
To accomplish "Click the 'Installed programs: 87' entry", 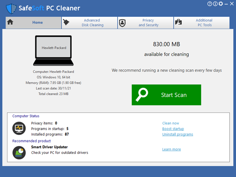I will click(x=50, y=134).
